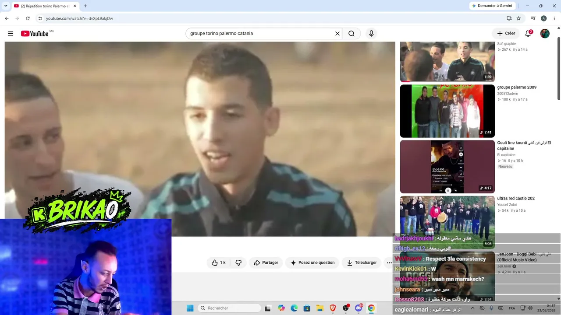
Task: Open the groupe palermo 2009 thumbnail
Action: (447, 111)
